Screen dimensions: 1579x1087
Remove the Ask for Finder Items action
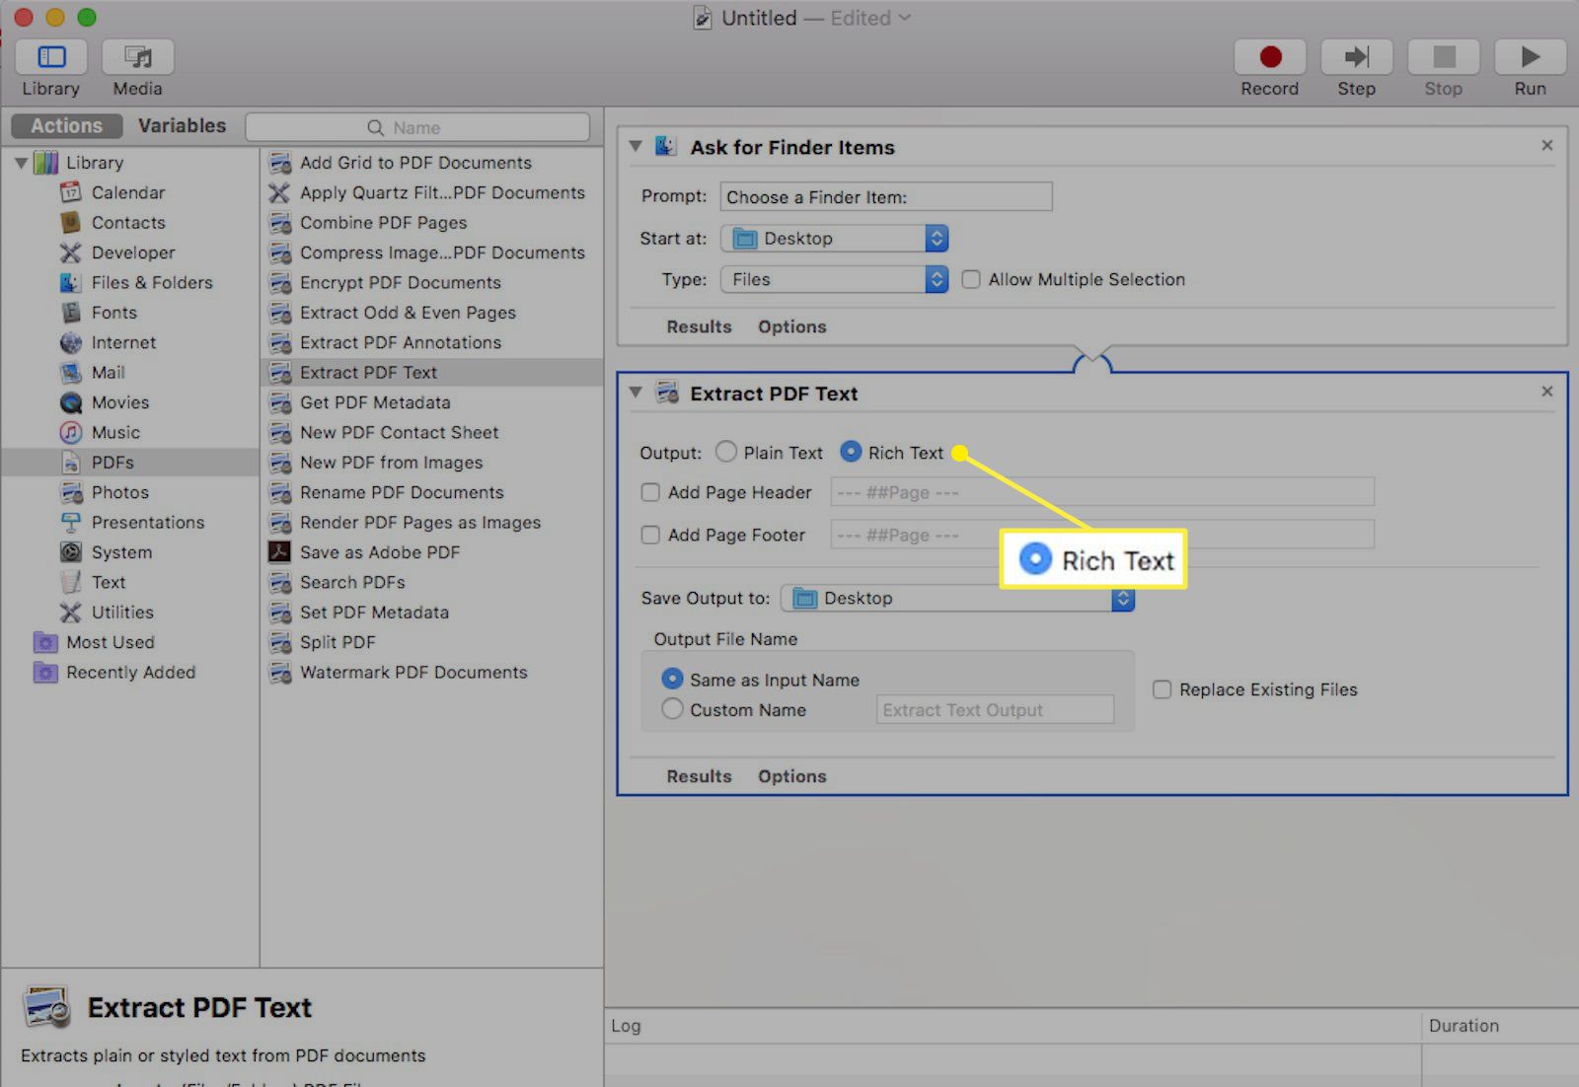[x=1547, y=145]
